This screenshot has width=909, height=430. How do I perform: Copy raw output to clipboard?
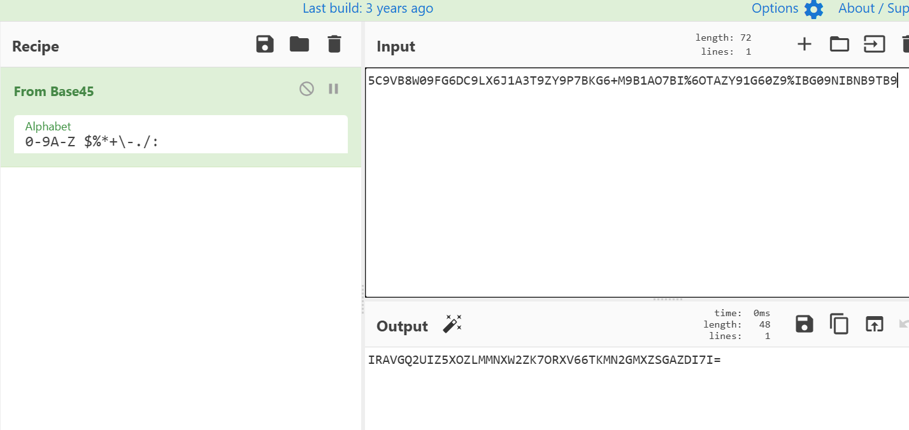point(839,324)
